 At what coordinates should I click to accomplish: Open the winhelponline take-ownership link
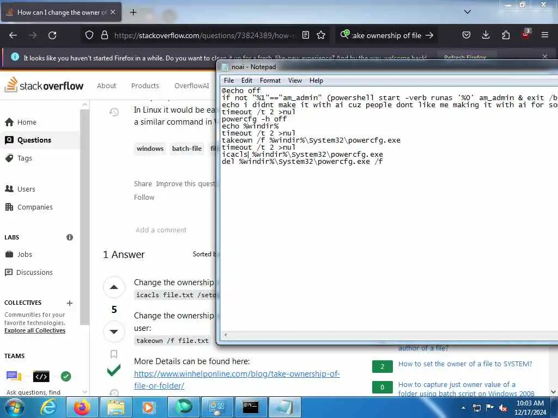(x=236, y=379)
